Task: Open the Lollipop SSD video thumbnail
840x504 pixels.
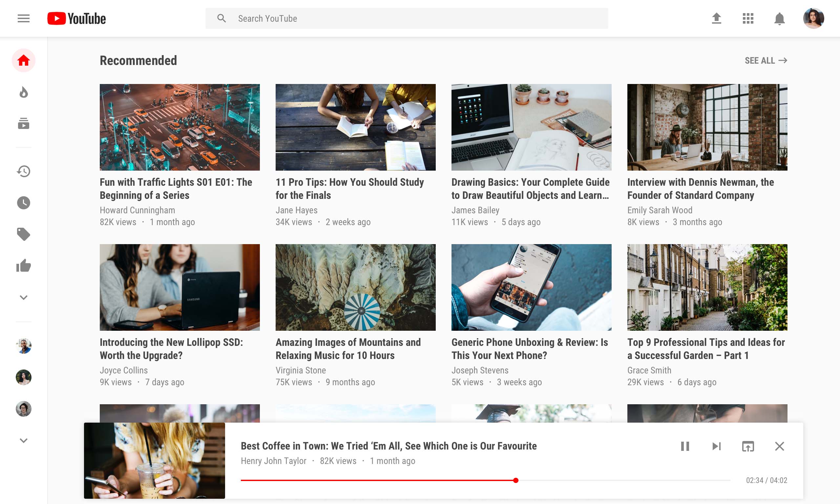Action: 179,287
